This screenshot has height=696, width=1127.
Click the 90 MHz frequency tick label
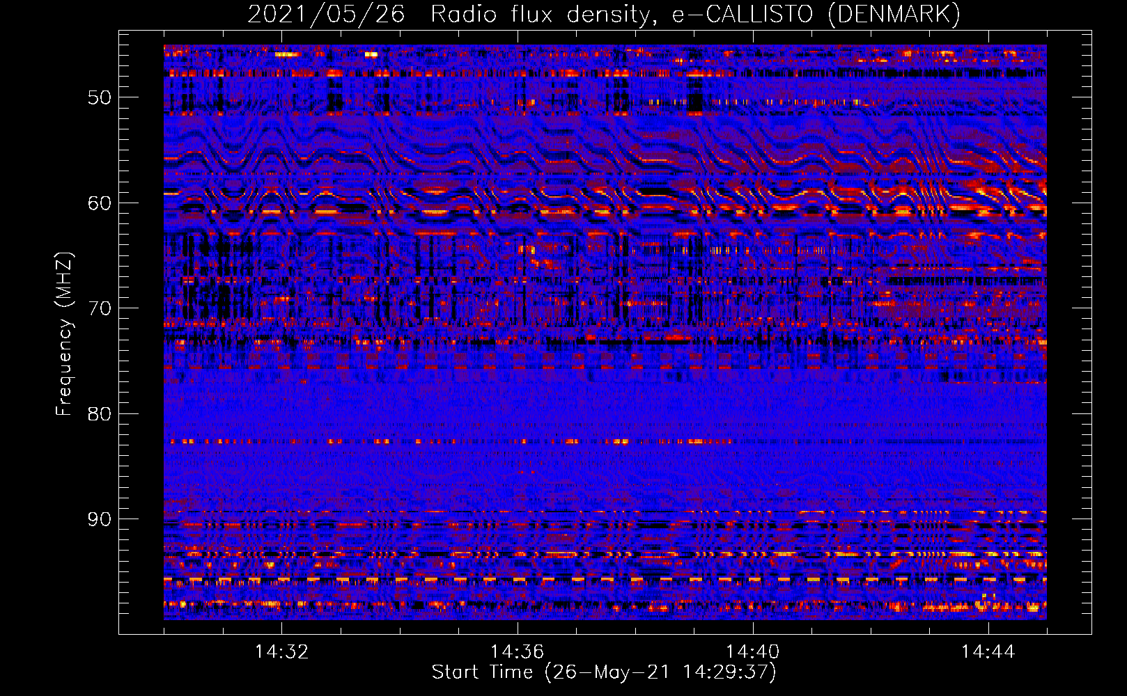click(100, 519)
